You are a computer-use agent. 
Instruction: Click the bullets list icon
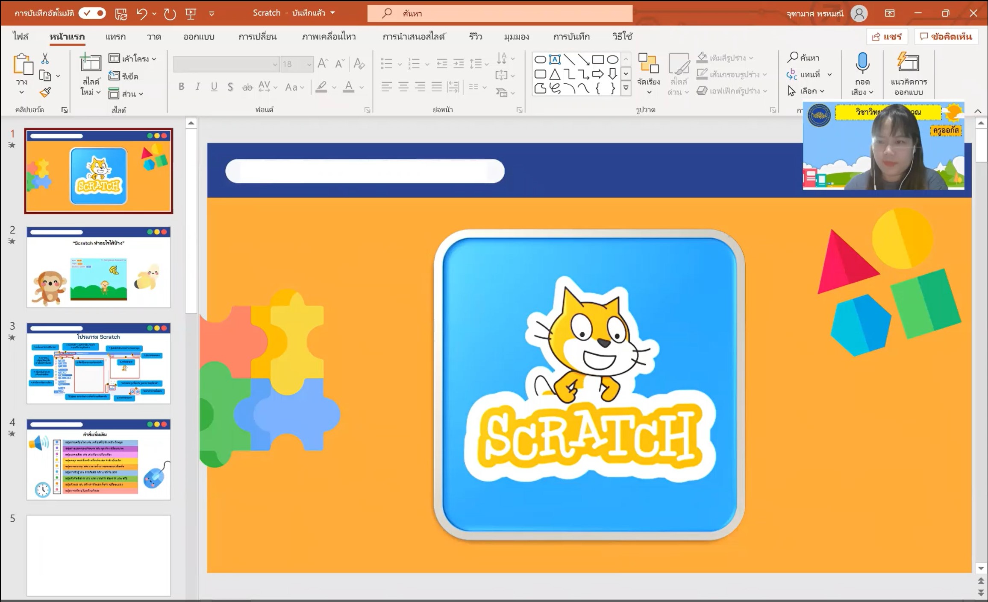(386, 64)
